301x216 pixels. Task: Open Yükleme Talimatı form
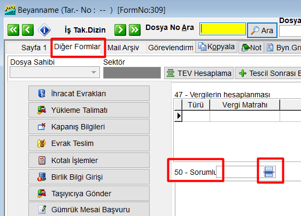pos(89,110)
